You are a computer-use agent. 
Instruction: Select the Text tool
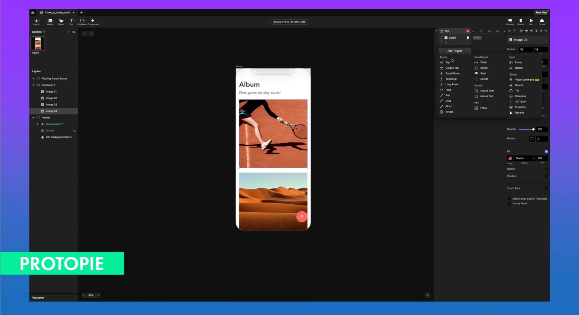[x=71, y=22]
